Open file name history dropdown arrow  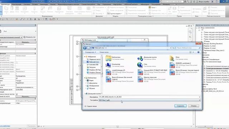point(200,97)
